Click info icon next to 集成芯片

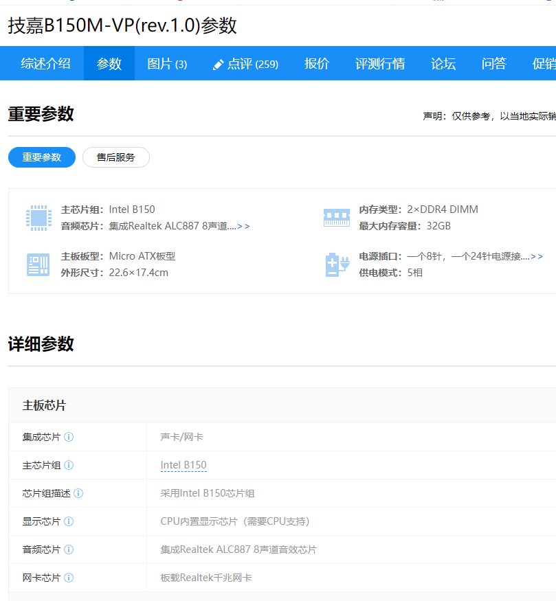pyautogui.click(x=69, y=437)
